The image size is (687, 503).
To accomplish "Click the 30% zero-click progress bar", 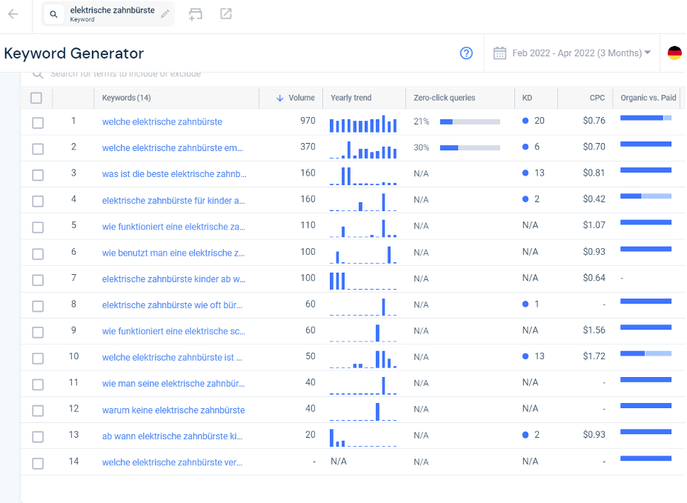I will pyautogui.click(x=470, y=148).
